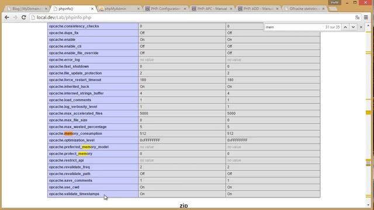374x210 pixels.
Task: Go back to the previous page
Action: pyautogui.click(x=7, y=17)
